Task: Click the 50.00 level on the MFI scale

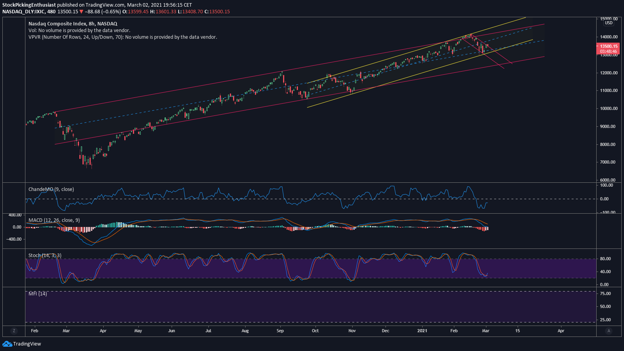Action: [x=605, y=307]
